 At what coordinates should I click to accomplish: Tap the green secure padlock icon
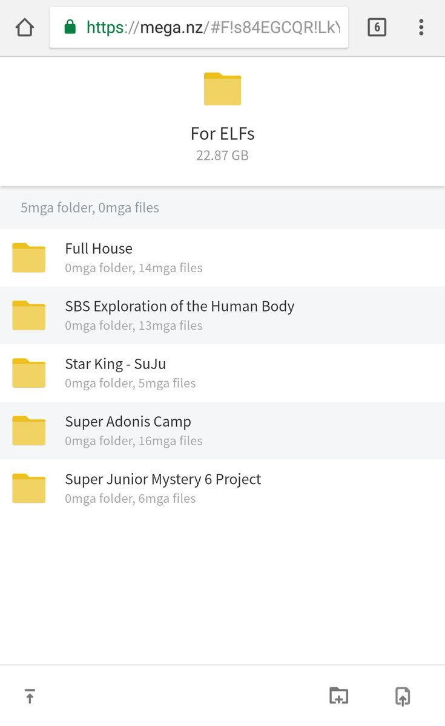[x=70, y=27]
